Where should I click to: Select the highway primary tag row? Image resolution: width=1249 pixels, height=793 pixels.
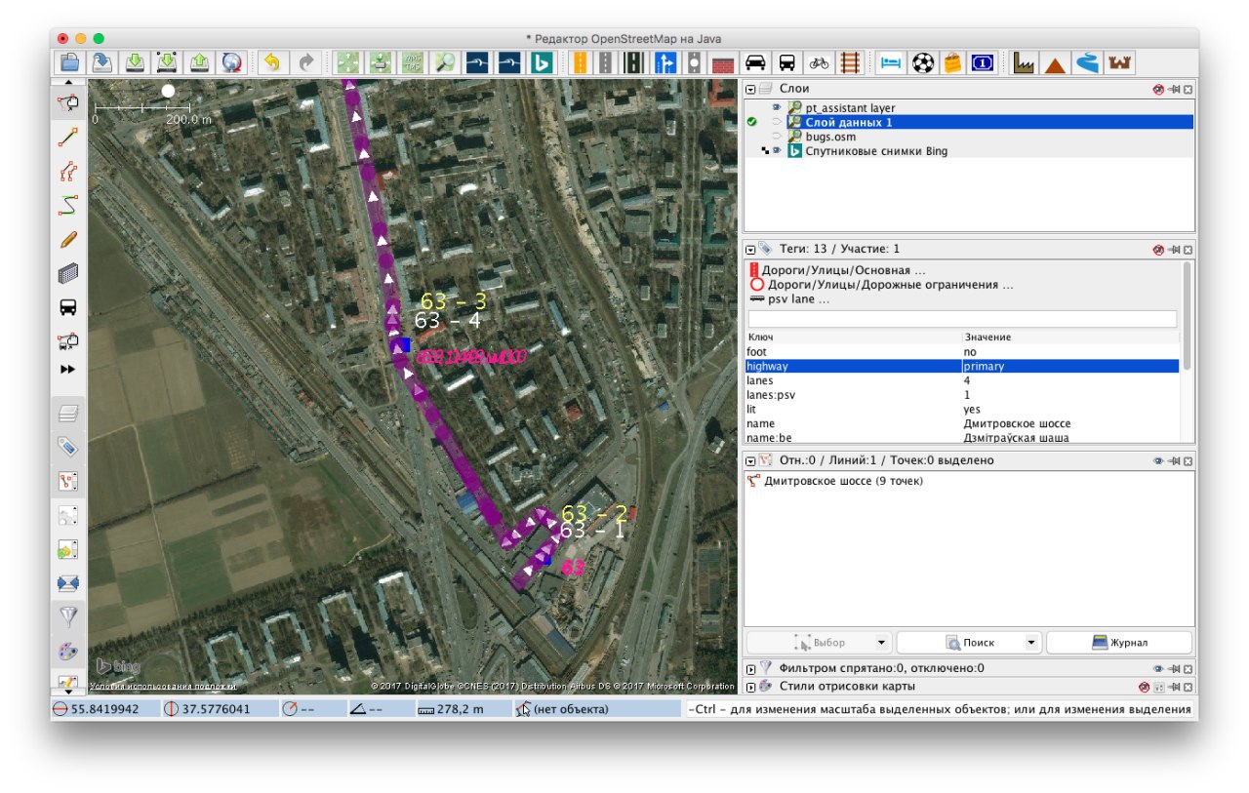click(963, 366)
